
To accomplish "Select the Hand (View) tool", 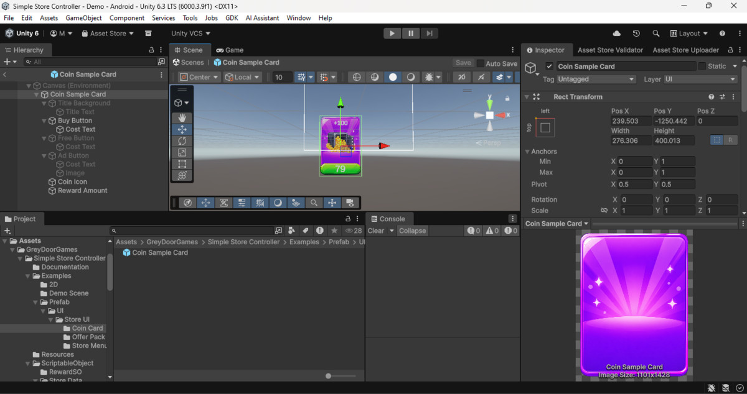I will (x=182, y=118).
